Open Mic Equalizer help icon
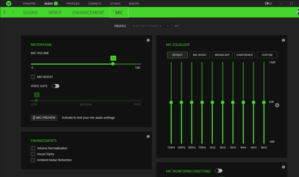This screenshot has width=299, height=177. pos(283,40)
